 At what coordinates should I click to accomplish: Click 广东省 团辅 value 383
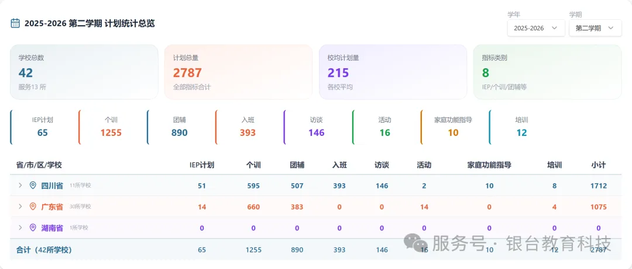click(297, 207)
